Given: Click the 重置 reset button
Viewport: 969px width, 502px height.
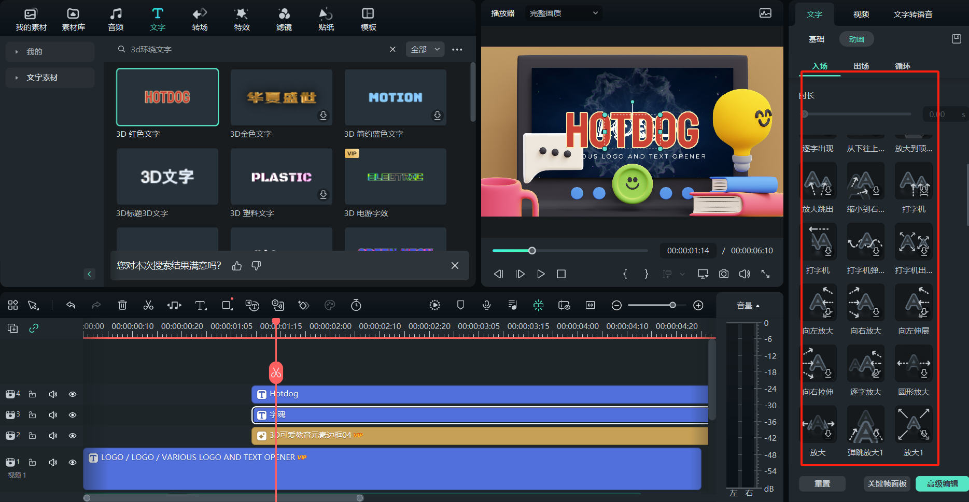Looking at the screenshot, I should point(822,484).
